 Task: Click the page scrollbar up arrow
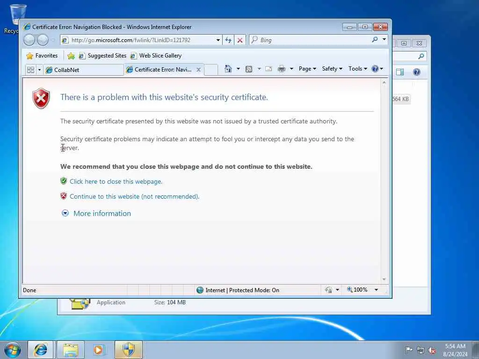pos(384,82)
